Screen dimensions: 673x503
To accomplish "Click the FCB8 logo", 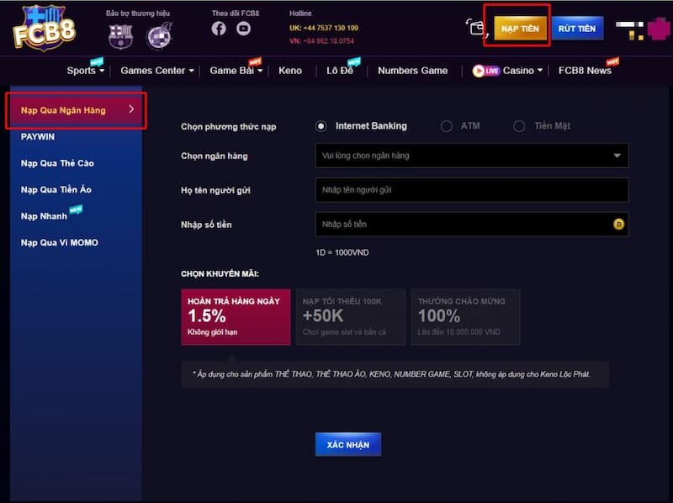I will (x=44, y=27).
